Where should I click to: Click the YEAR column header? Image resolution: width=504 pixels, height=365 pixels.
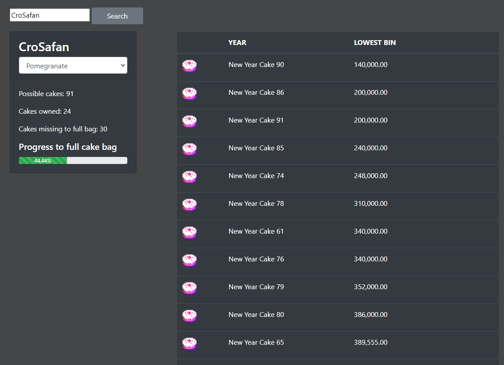pos(237,42)
